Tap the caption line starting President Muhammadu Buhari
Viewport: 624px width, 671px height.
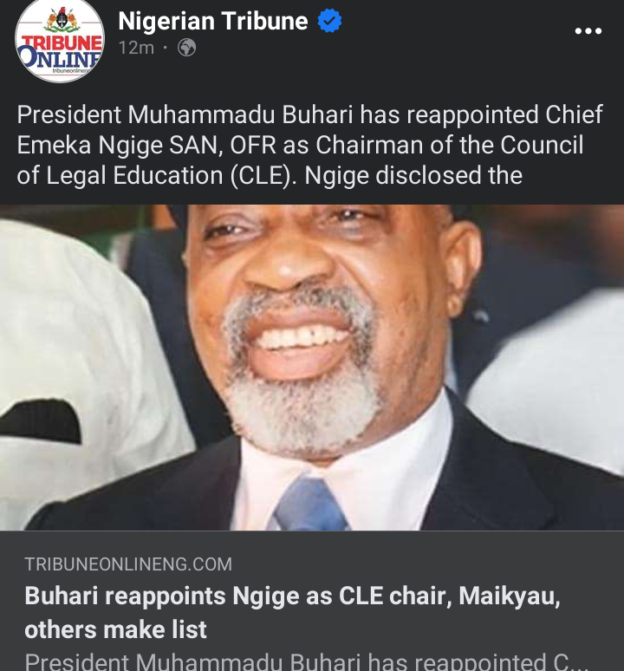(x=309, y=114)
